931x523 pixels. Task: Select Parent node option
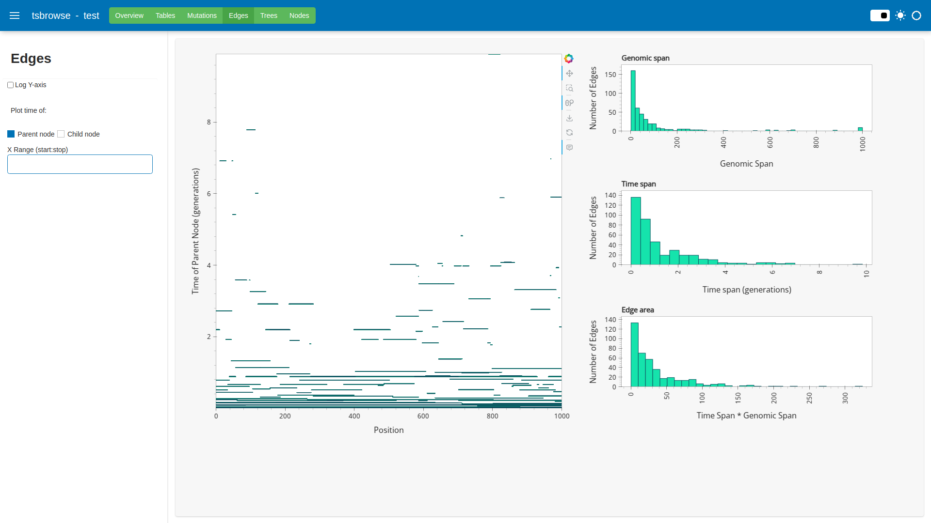[11, 134]
